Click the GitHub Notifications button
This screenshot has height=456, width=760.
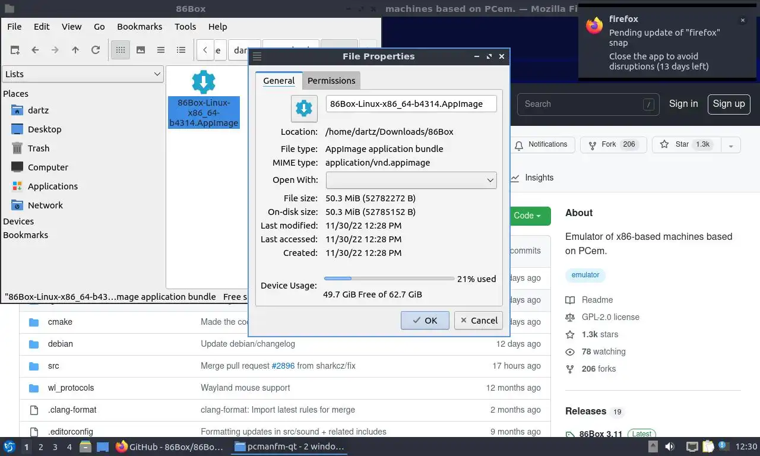point(541,144)
